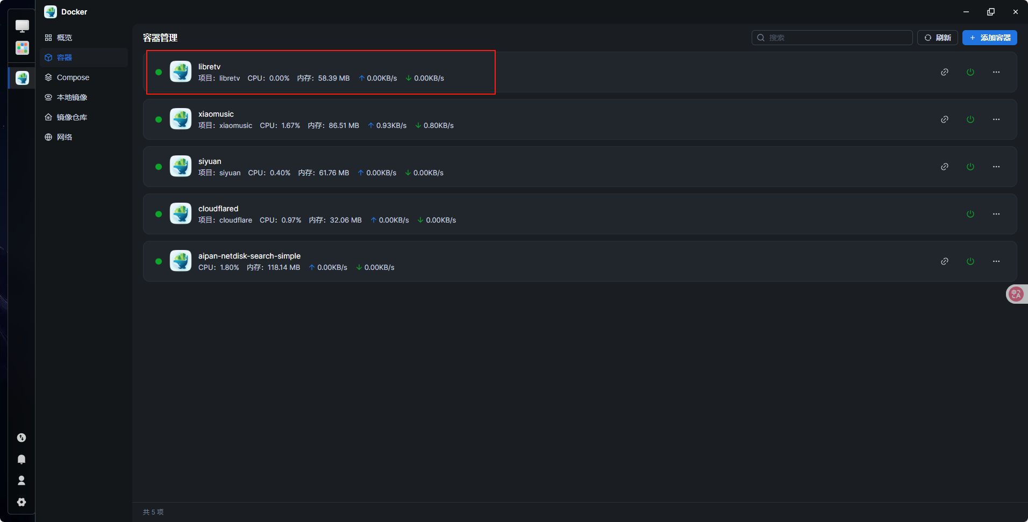The height and width of the screenshot is (522, 1028).
Task: Click memory value 86.51 MB
Action: tap(344, 125)
